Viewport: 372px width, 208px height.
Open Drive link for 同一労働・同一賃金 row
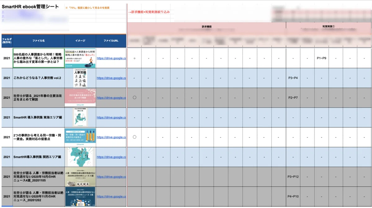pyautogui.click(x=111, y=137)
